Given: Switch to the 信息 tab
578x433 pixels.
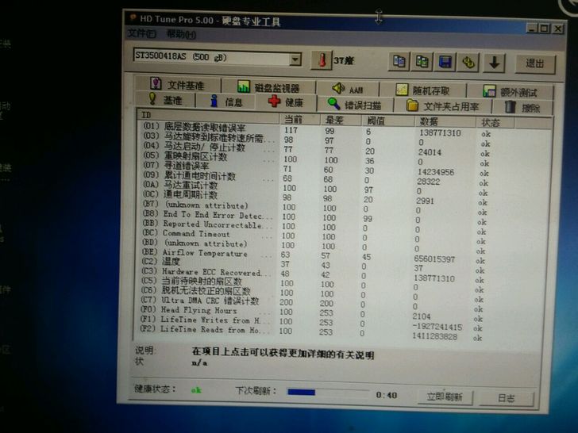Looking at the screenshot, I should click(225, 102).
